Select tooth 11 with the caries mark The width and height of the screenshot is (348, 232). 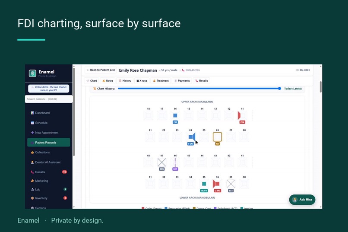point(242,115)
